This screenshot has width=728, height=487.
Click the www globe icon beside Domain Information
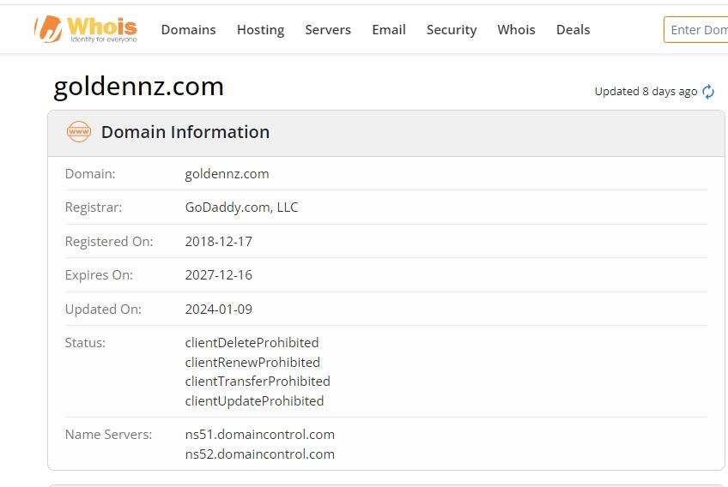pos(78,132)
